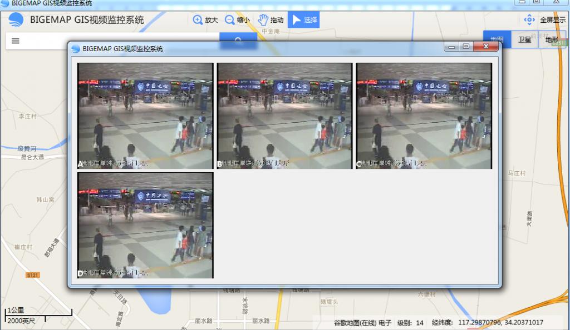Switch base map to 地形 terrain view

pos(553,39)
